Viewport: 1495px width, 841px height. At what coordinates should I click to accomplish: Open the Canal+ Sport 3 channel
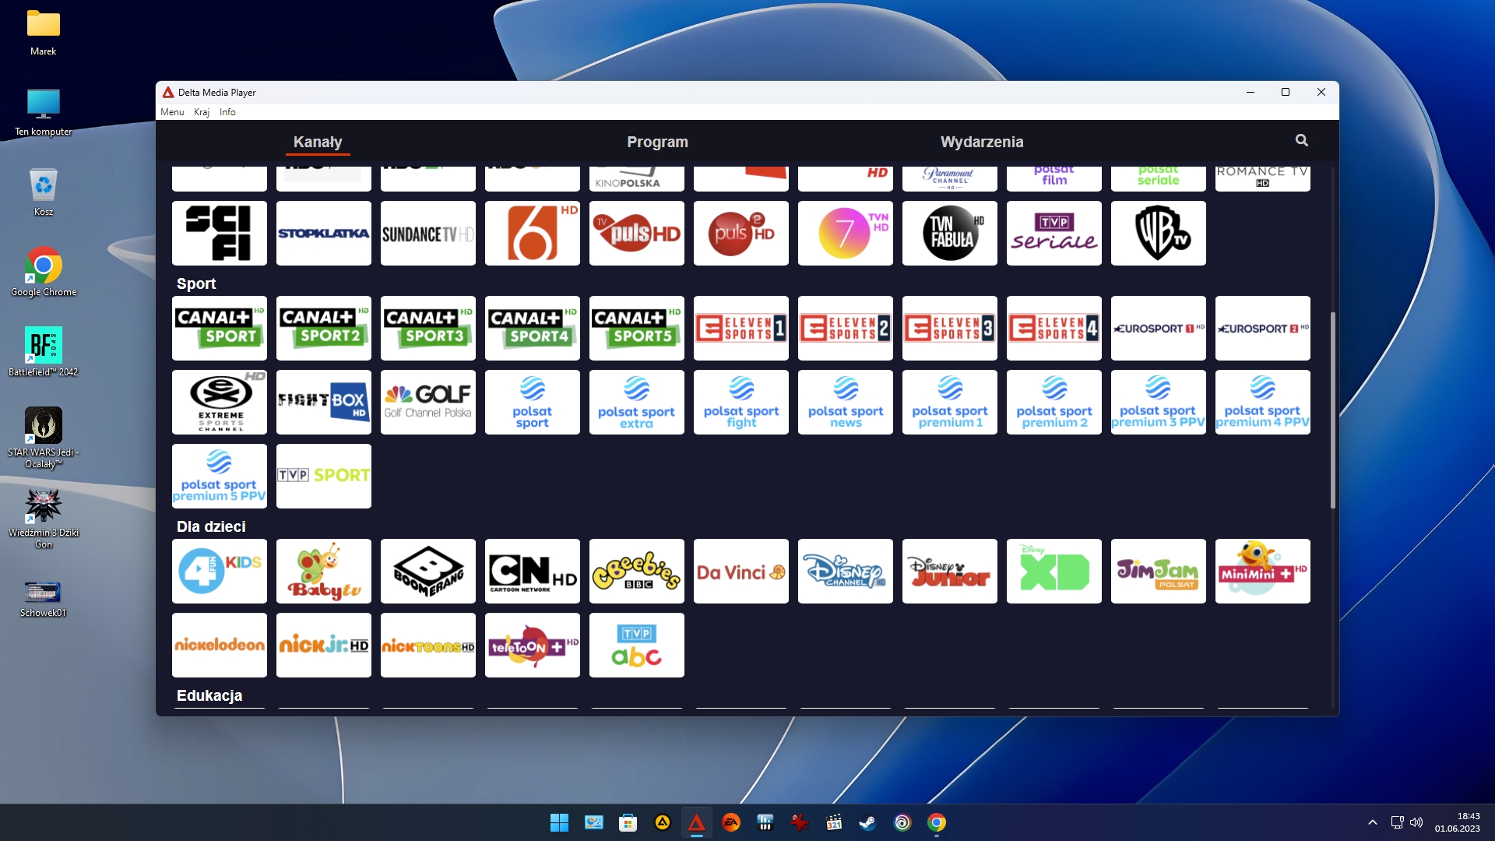(x=428, y=329)
